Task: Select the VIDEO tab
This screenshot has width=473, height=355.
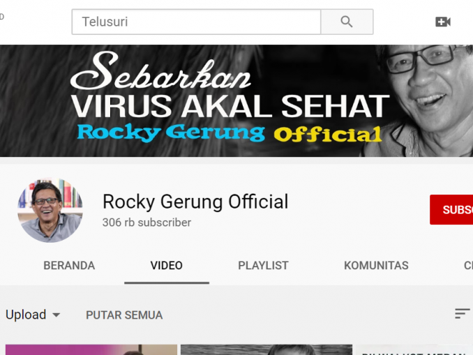Action: tap(167, 266)
